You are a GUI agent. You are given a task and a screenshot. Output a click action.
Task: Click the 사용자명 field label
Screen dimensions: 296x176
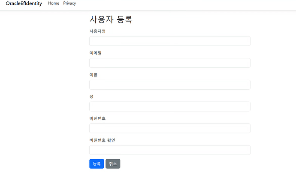(97, 31)
